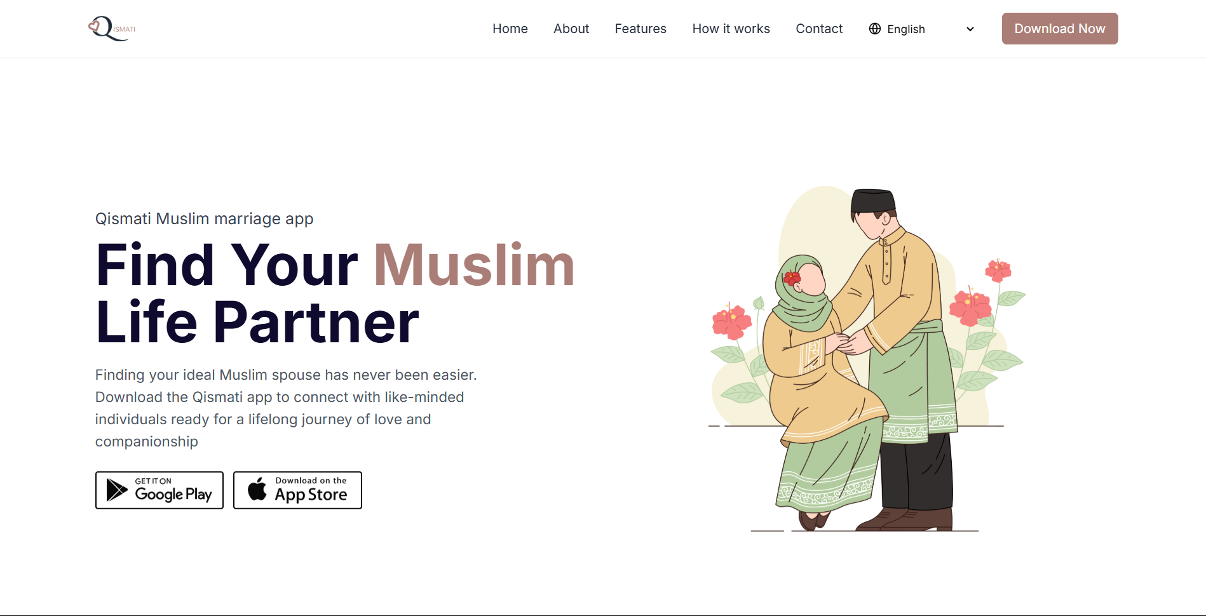Click the Find Your Muslim Life Partner heading
This screenshot has height=616, width=1206.
click(x=335, y=293)
